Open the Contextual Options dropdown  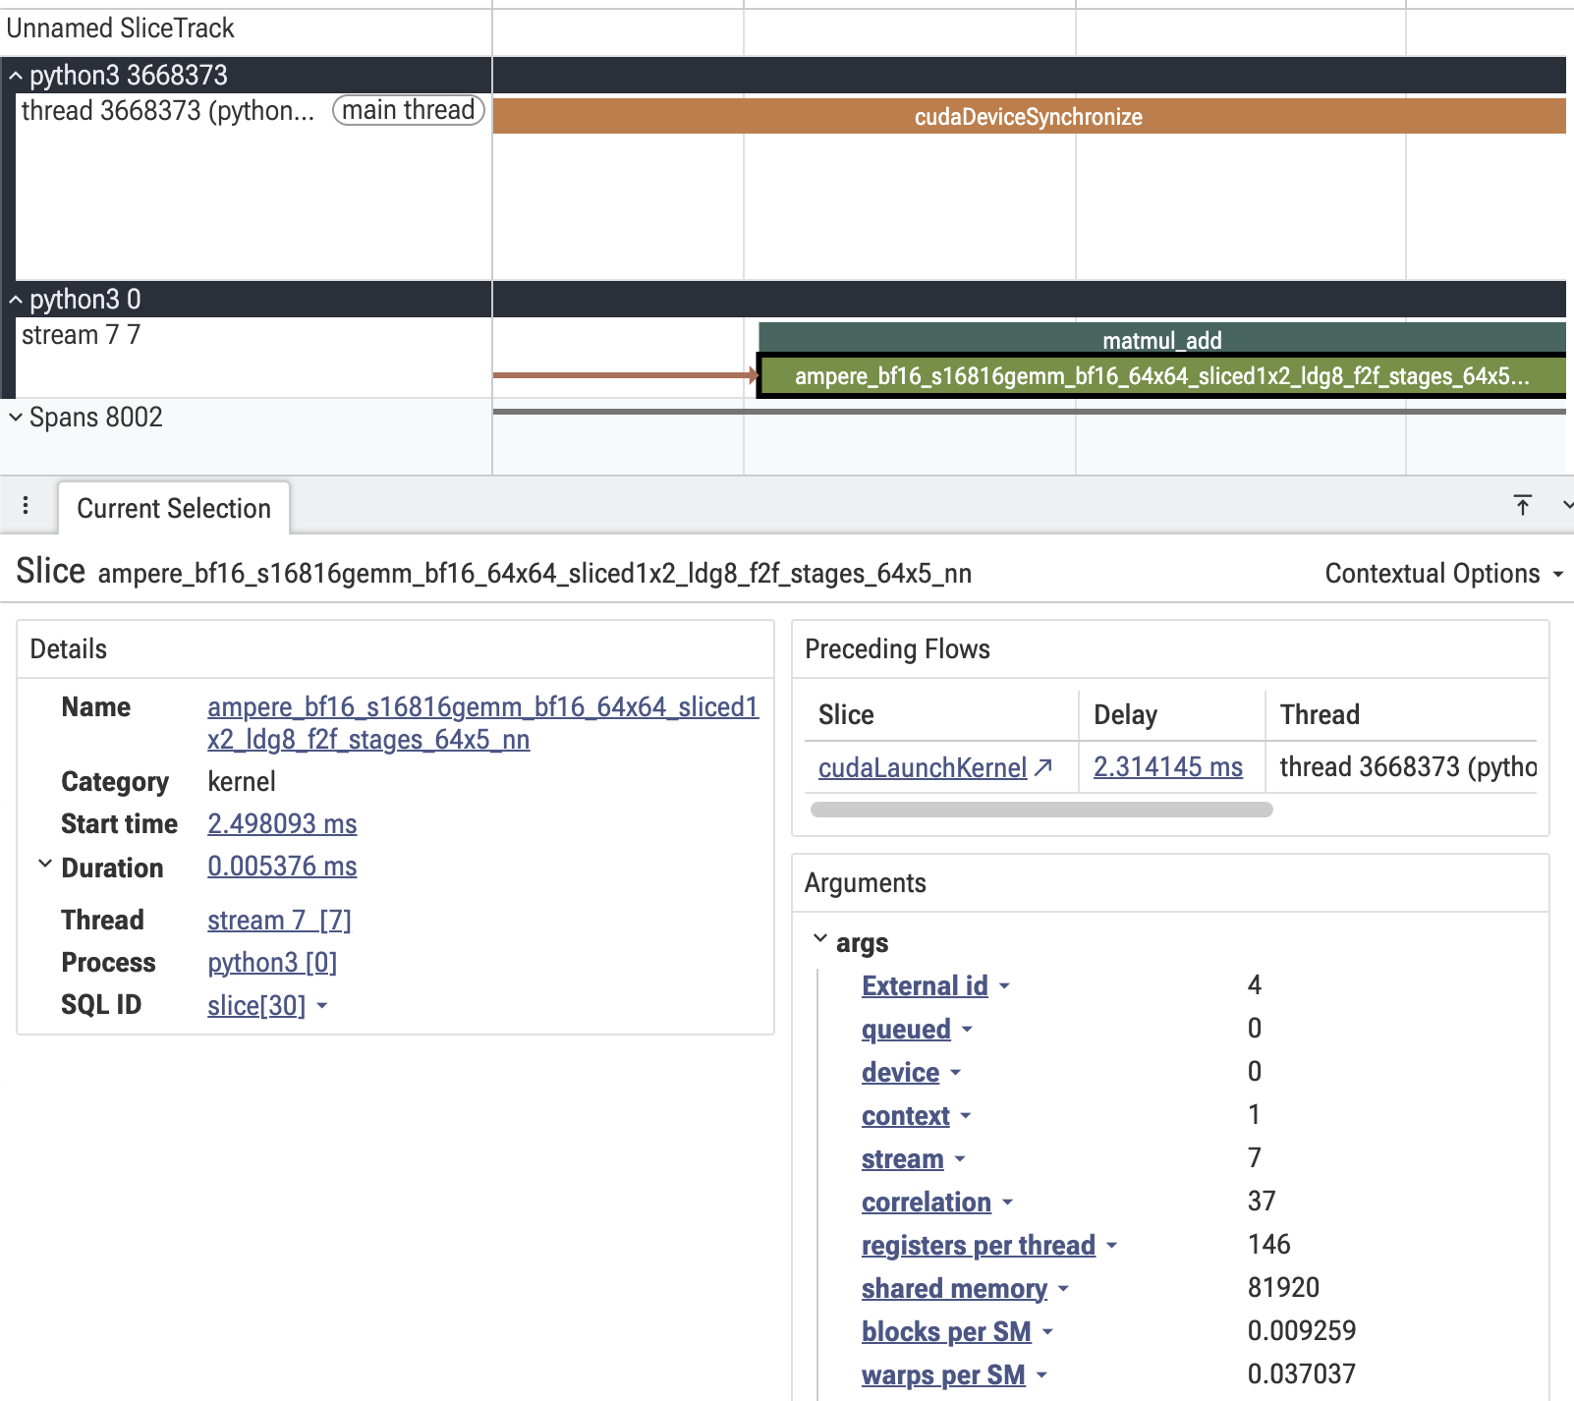[x=1443, y=574]
